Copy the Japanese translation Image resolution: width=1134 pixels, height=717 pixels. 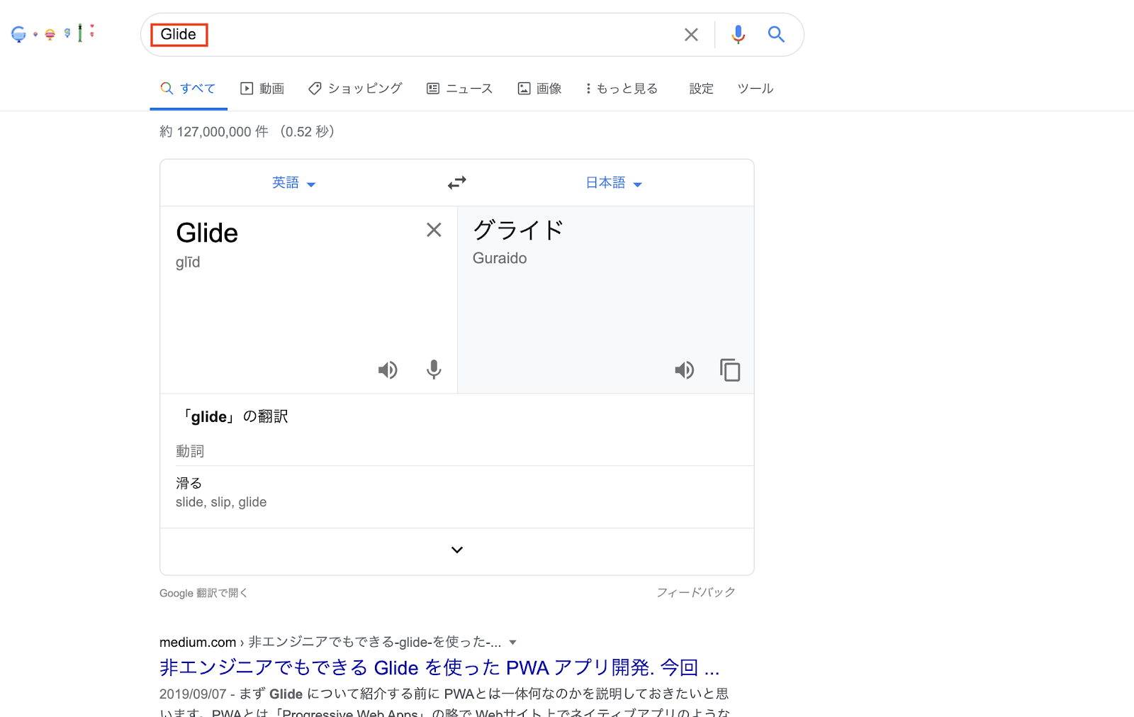[730, 369]
